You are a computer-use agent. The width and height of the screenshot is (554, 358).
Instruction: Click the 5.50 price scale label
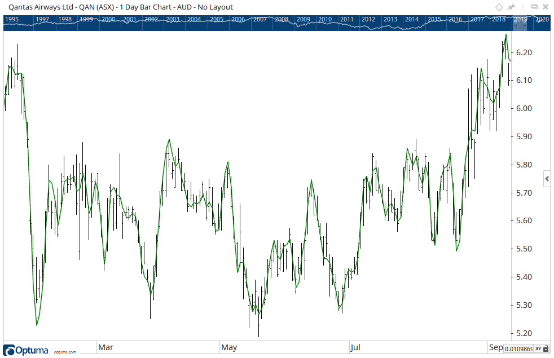coord(524,249)
